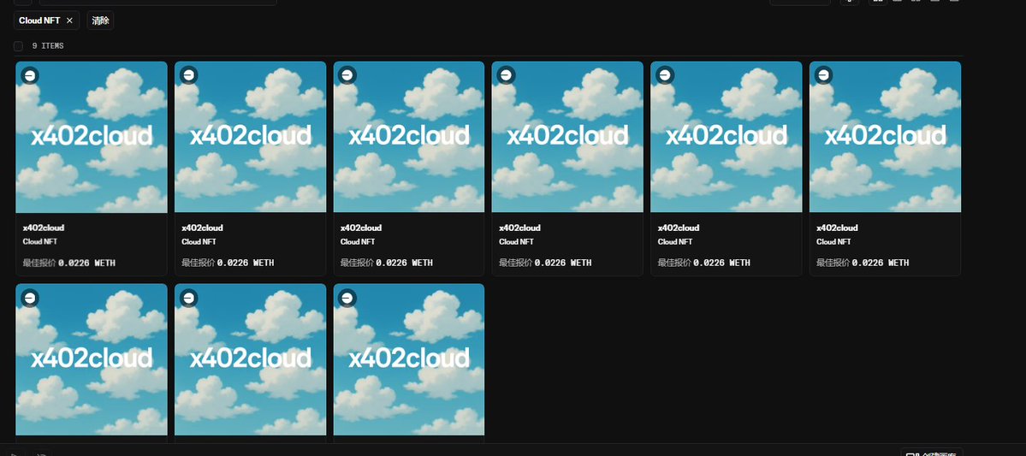Click the Base chain badge on fourth top-row card
Image resolution: width=1026 pixels, height=456 pixels.
point(506,76)
